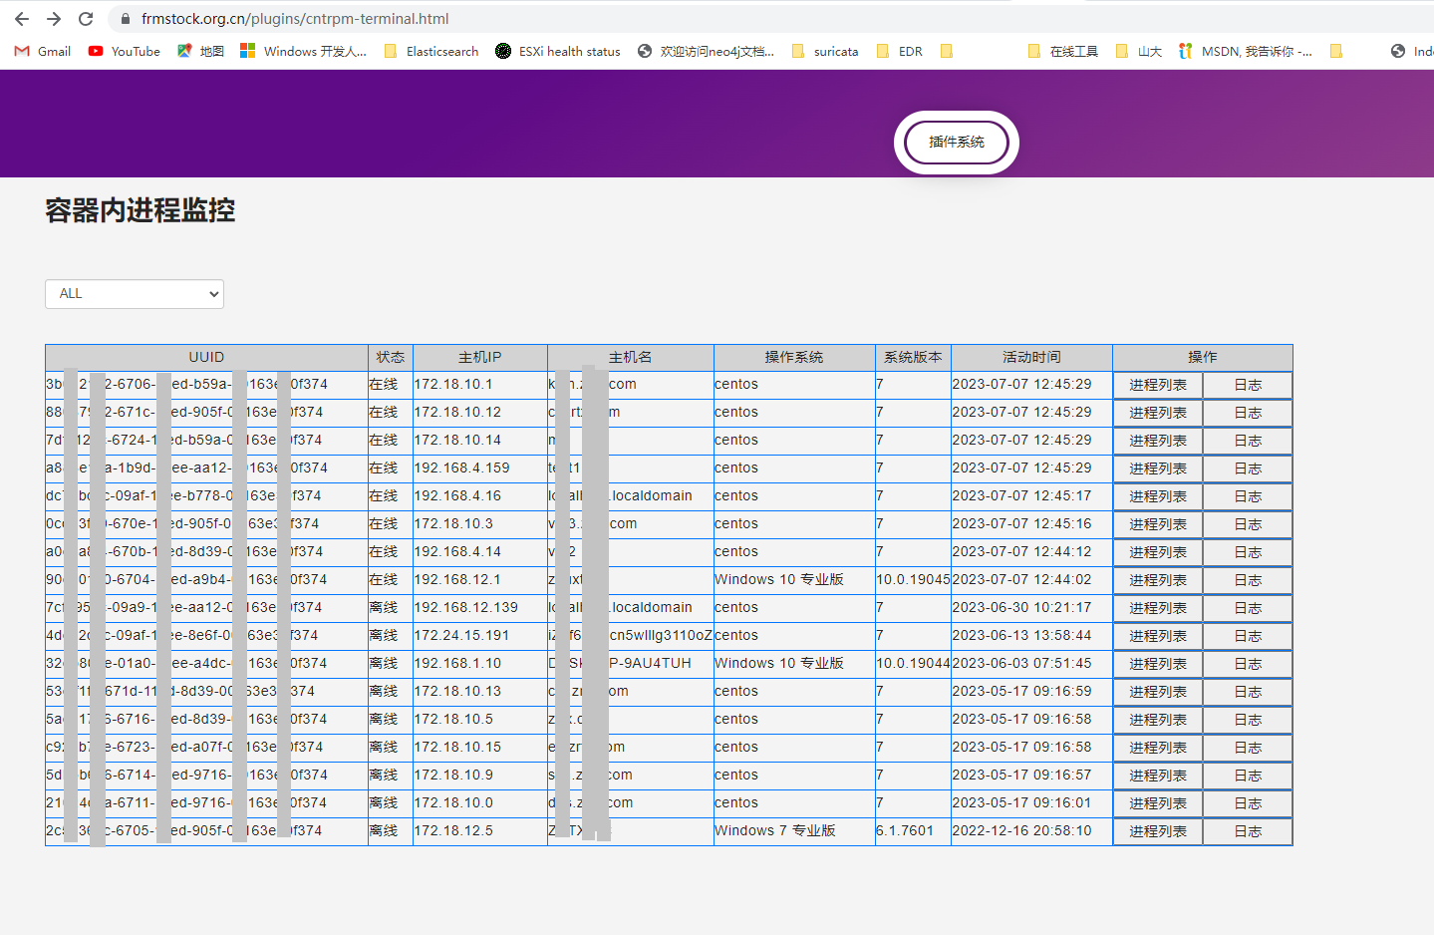Image resolution: width=1434 pixels, height=935 pixels.
Task: Click the UUID column header
Action: 206,357
